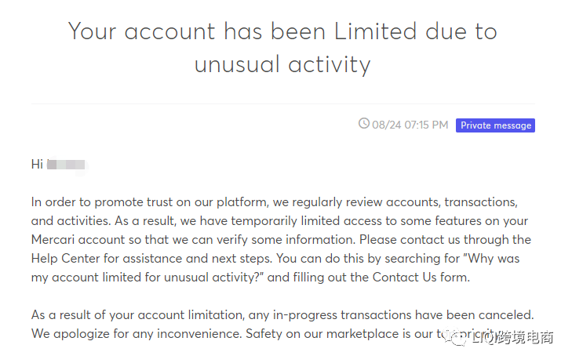This screenshot has height=363, width=572.
Task: Click the blurred recipient name after Hi
Action: point(66,164)
